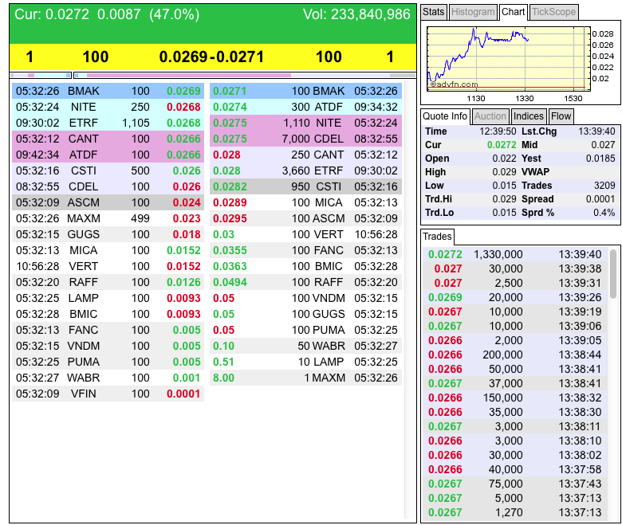Select the Quote Info tab
Image resolution: width=622 pixels, height=525 pixels.
pyautogui.click(x=445, y=116)
